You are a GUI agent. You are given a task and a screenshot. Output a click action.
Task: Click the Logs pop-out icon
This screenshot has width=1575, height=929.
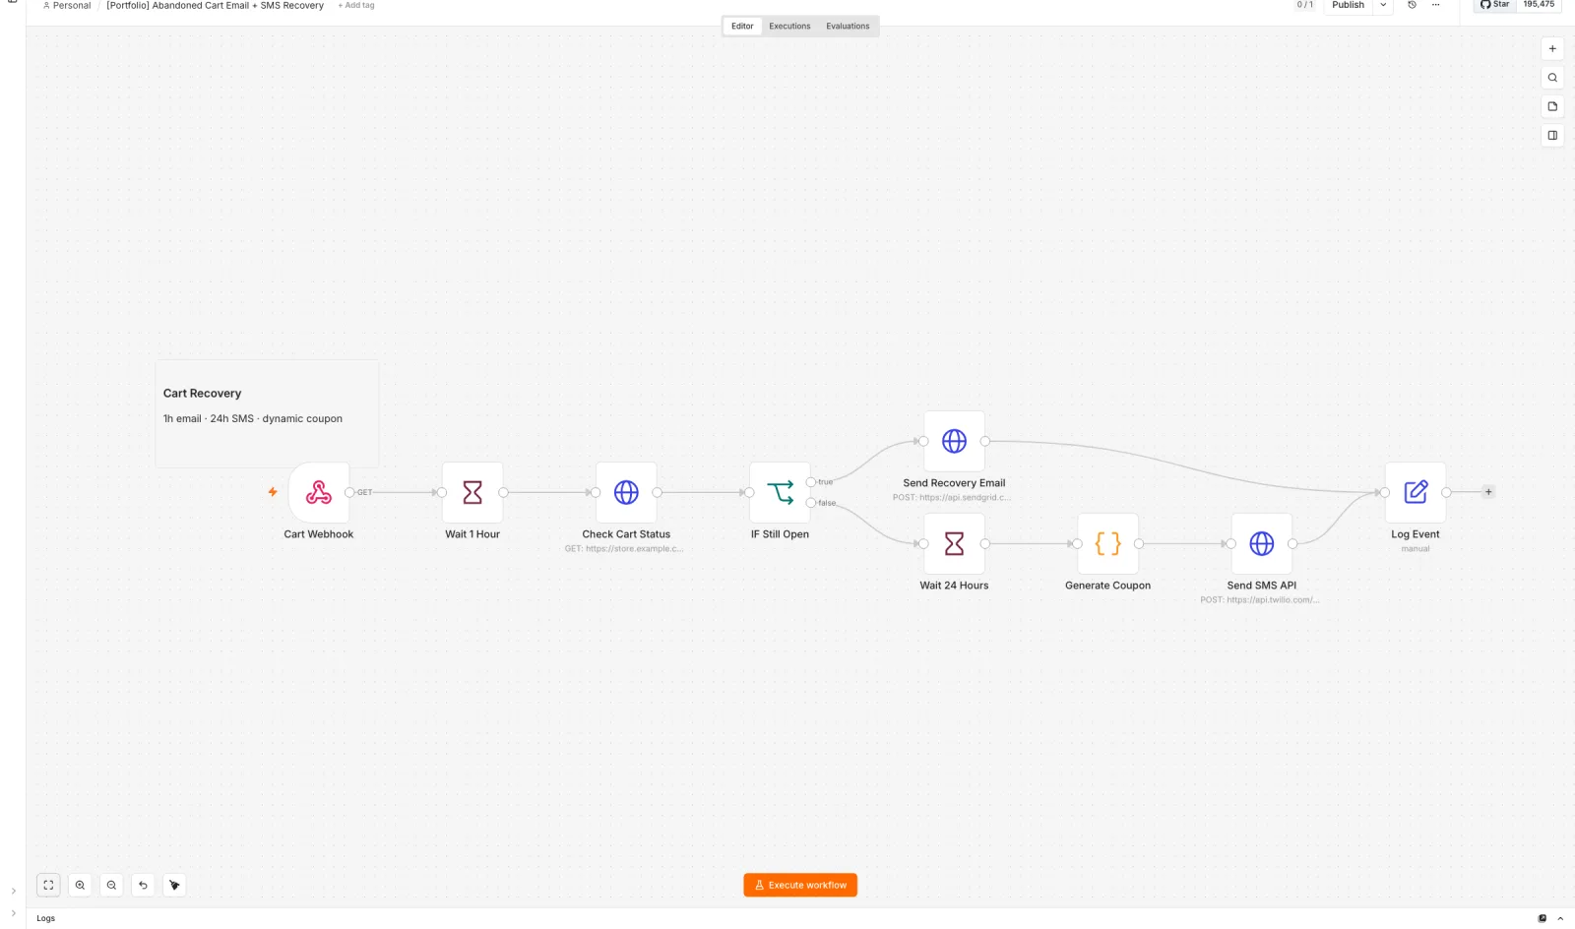(x=1542, y=918)
